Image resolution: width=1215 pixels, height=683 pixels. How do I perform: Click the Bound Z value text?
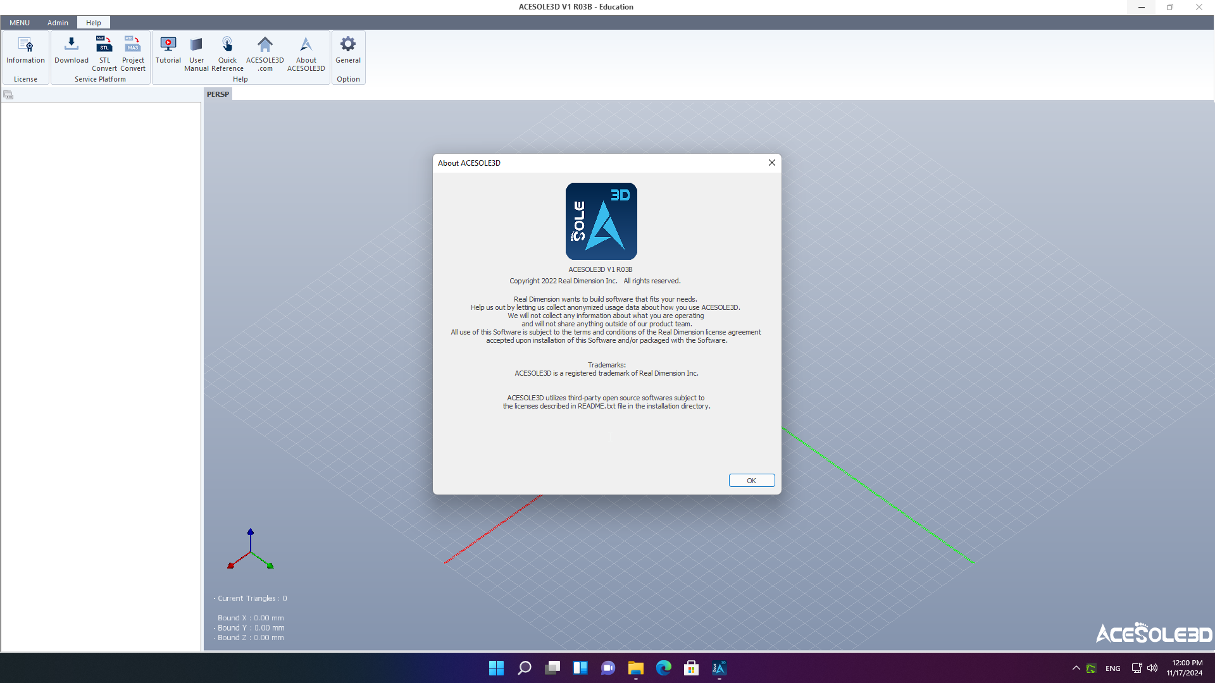pyautogui.click(x=249, y=637)
